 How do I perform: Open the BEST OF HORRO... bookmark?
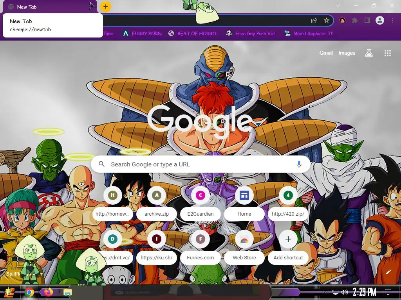[x=194, y=34]
